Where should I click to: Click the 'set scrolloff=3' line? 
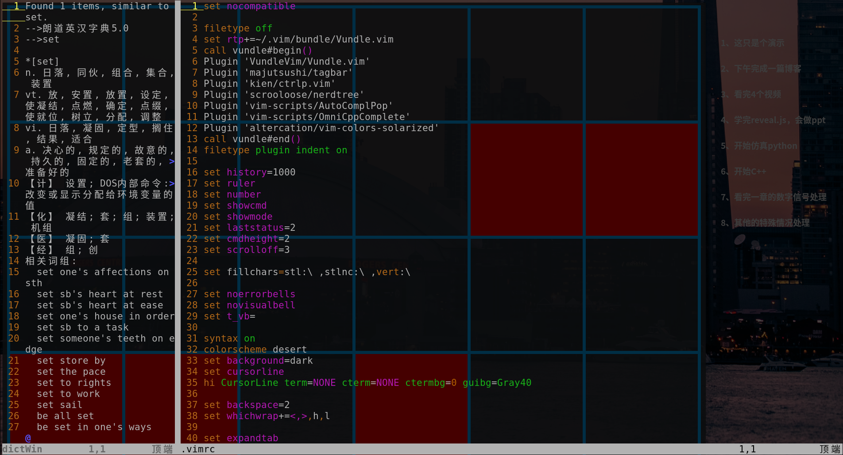pos(247,250)
